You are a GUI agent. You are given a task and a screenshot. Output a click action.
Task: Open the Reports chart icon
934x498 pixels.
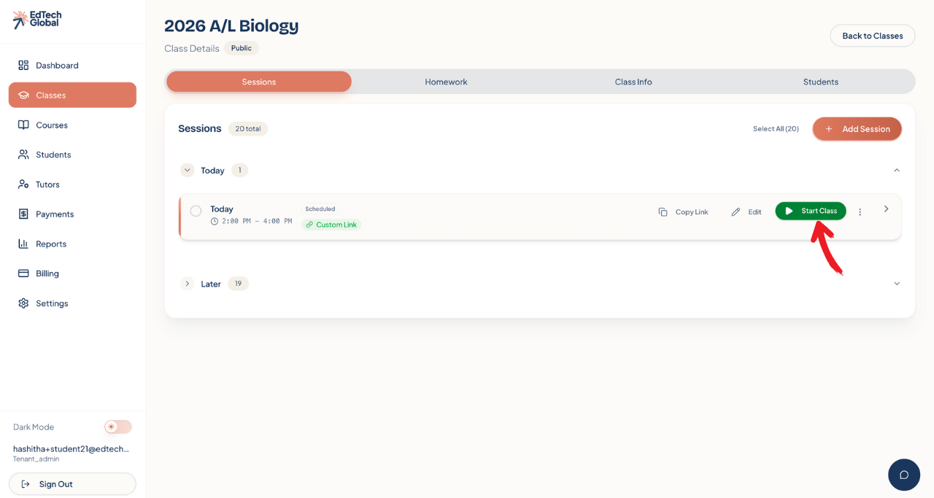click(23, 244)
